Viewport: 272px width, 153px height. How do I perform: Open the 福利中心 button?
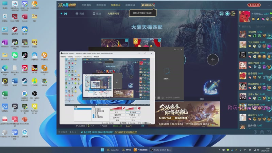pos(148,5)
